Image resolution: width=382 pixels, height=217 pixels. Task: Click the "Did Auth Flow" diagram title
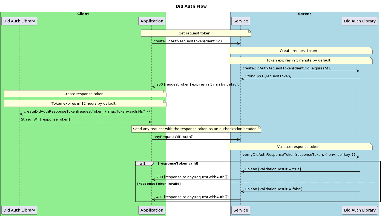pos(191,6)
